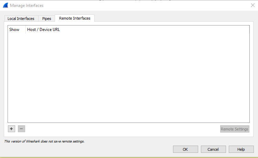Add a new remote interface with plus
The height and width of the screenshot is (158, 258).
pyautogui.click(x=11, y=129)
